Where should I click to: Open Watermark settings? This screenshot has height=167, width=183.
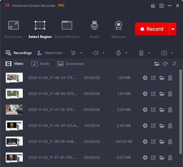point(50,53)
